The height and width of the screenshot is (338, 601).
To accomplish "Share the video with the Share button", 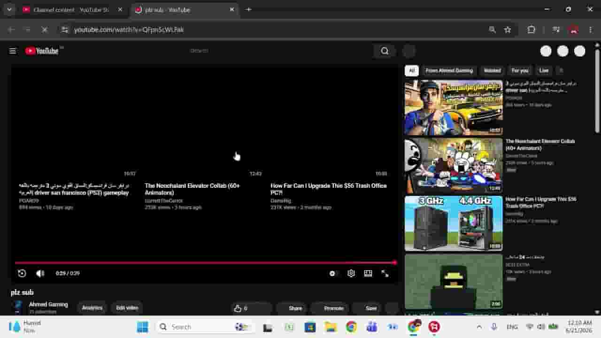I will click(292, 308).
